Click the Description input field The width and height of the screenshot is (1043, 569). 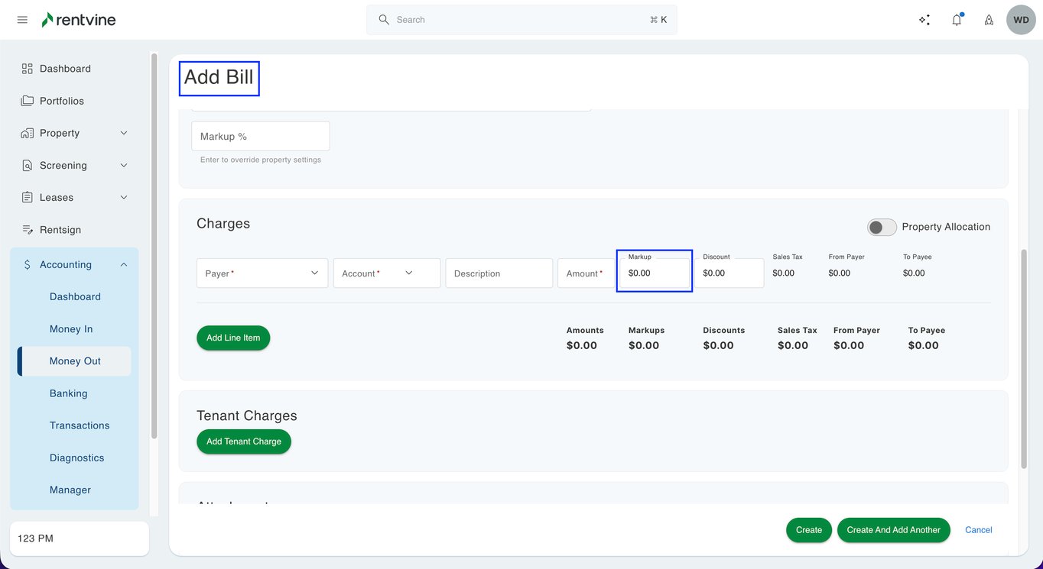499,273
